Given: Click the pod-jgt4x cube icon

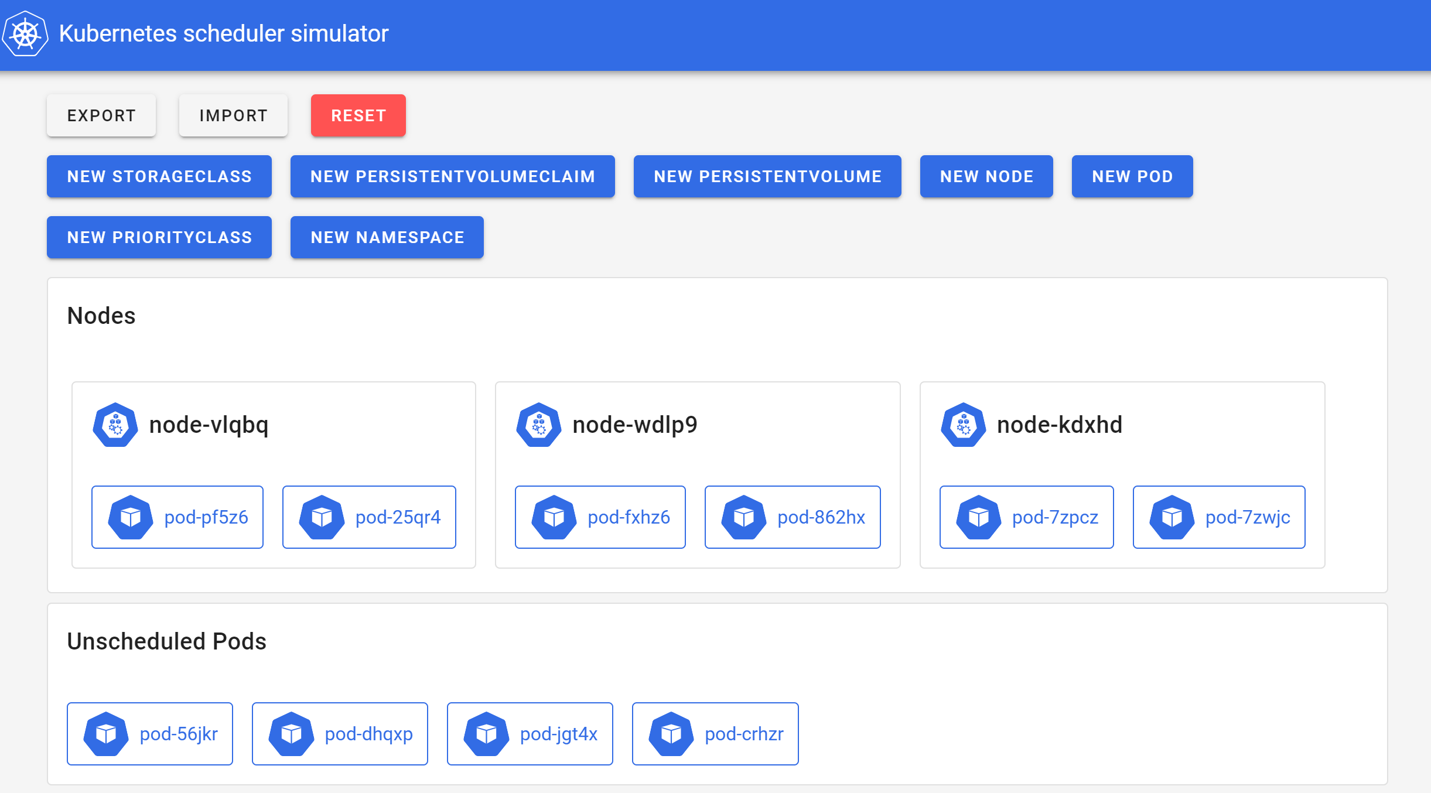Looking at the screenshot, I should pos(486,734).
